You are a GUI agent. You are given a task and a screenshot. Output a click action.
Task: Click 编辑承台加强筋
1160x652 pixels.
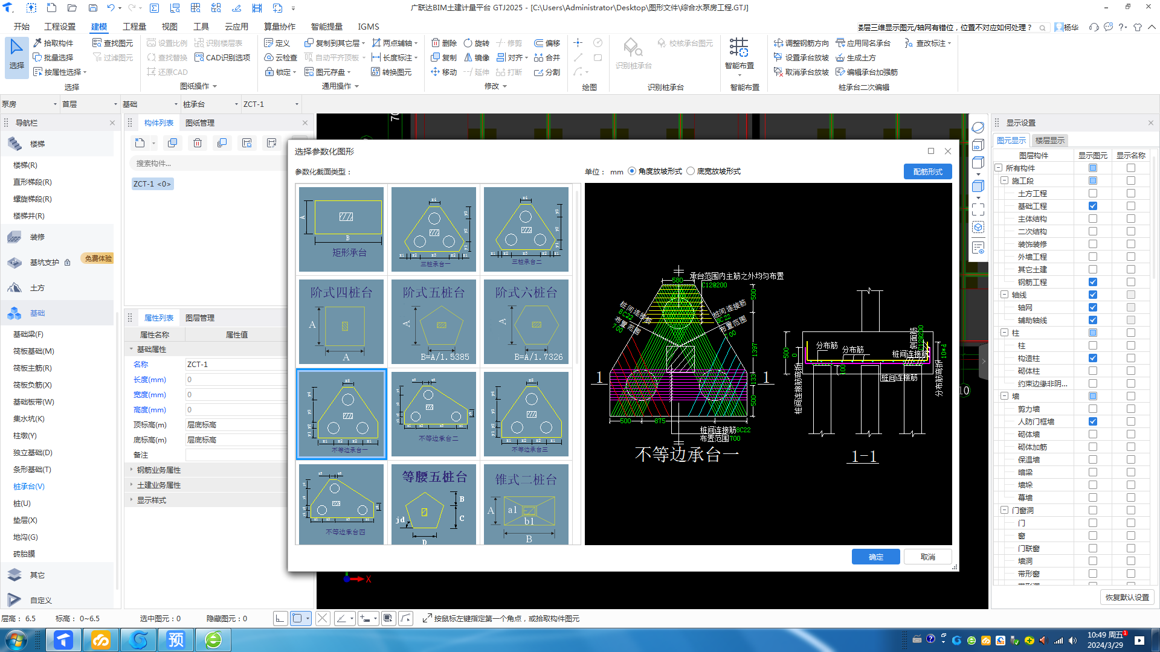click(x=866, y=72)
